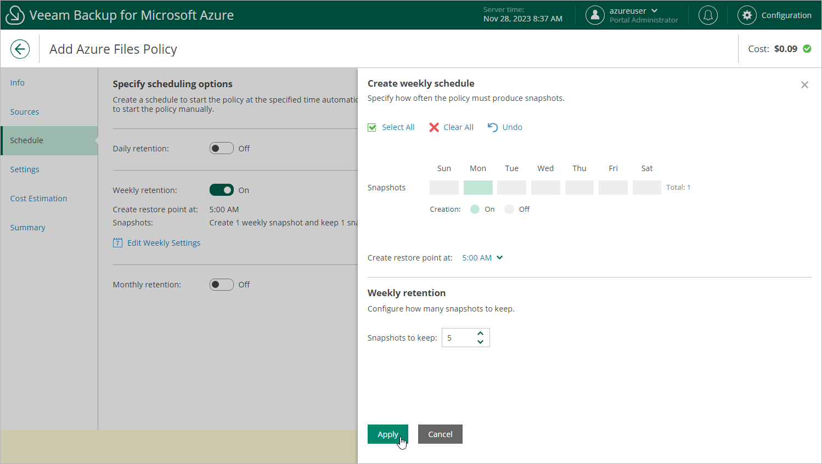The width and height of the screenshot is (822, 464).
Task: Toggle the Tuesday snapshot cell
Action: pos(511,188)
